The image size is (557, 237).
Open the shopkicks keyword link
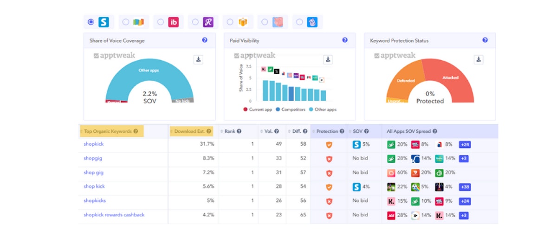95,201
